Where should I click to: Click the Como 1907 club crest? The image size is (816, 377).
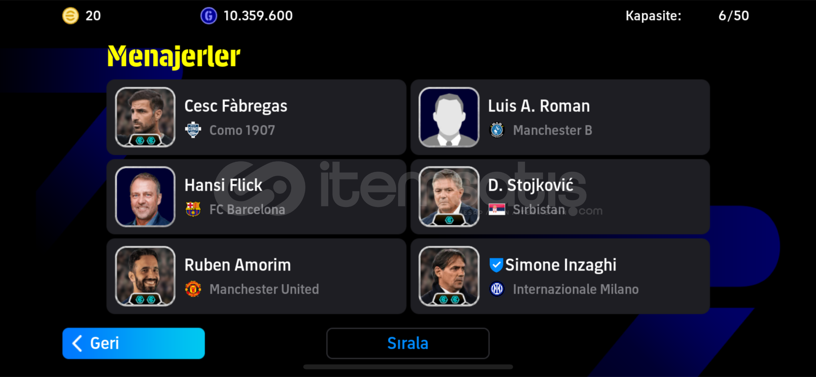click(x=193, y=130)
